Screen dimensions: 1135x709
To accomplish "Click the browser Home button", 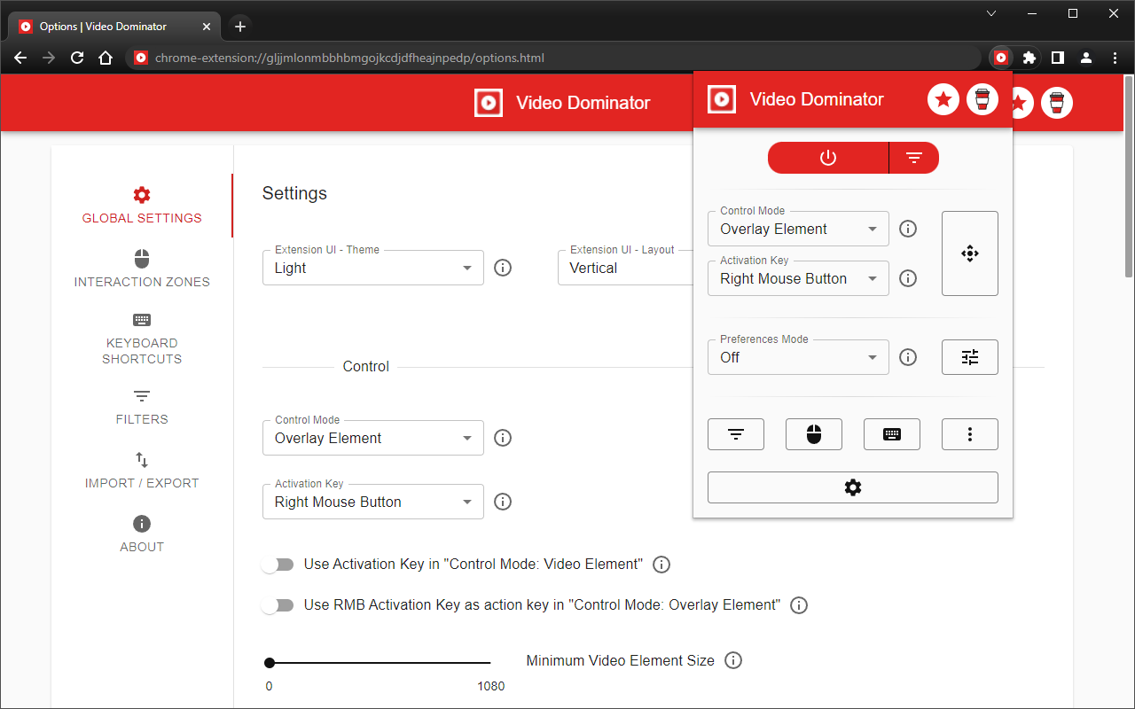I will coord(106,58).
